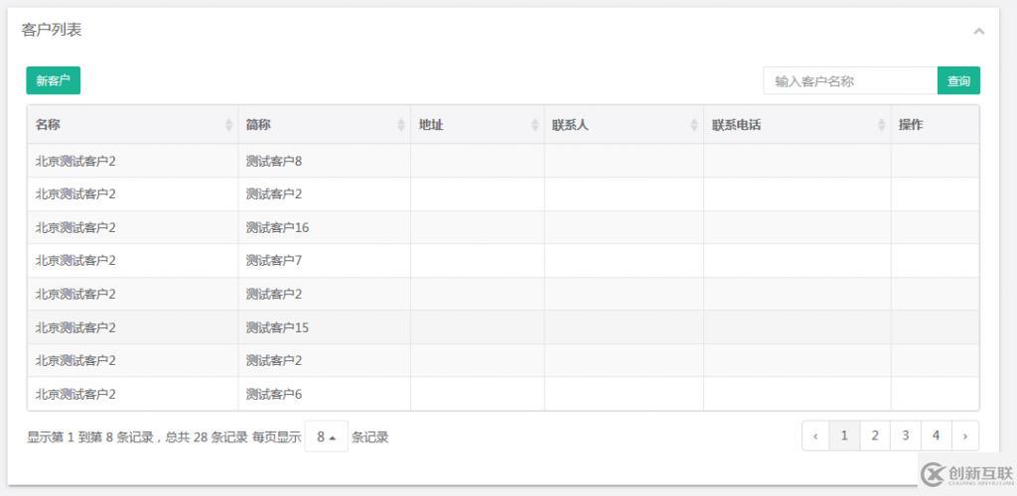Image resolution: width=1017 pixels, height=496 pixels.
Task: Click 北京测试客户2 in the 测试客户16 row
Action: point(75,227)
